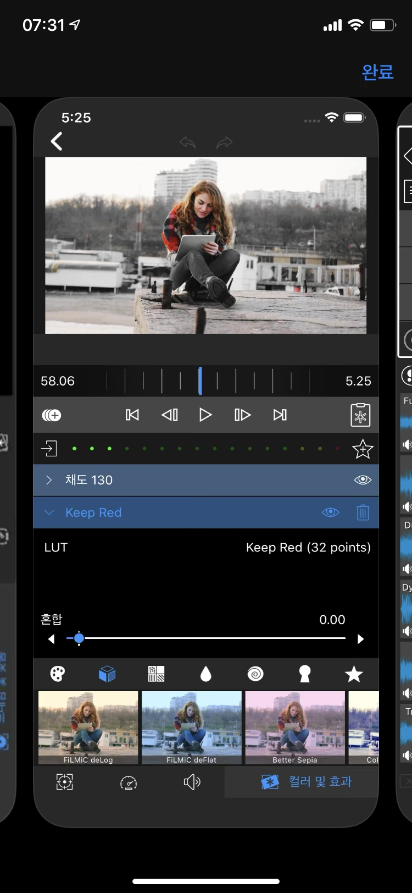The height and width of the screenshot is (893, 412).
Task: Delete the Keep Red effect
Action: click(x=363, y=512)
